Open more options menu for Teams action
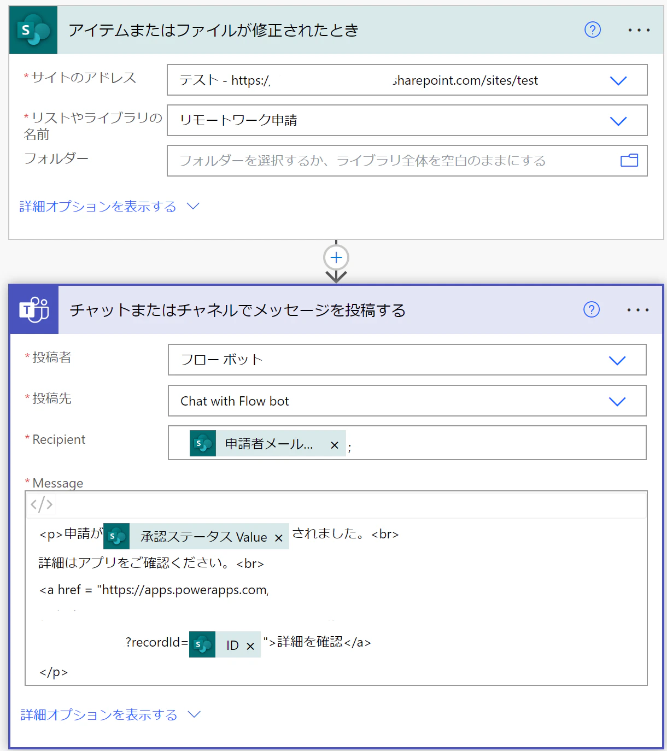667x751 pixels. pyautogui.click(x=637, y=310)
